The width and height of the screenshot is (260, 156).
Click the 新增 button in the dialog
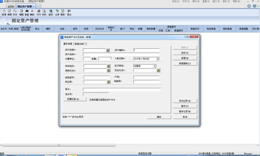[185, 58]
